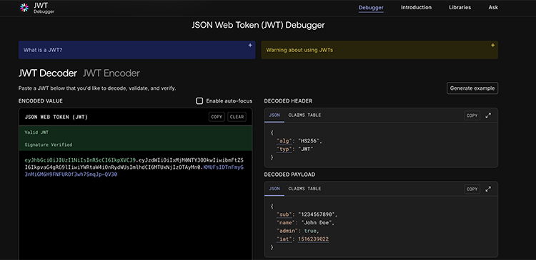Select the JSON tab in Decoded Header
The width and height of the screenshot is (536, 260).
coord(274,115)
